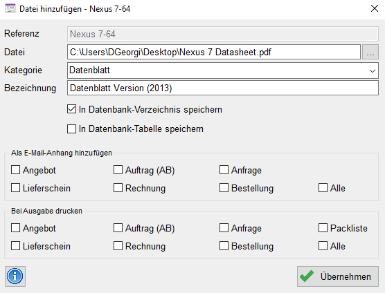The width and height of the screenshot is (385, 293).
Task: Select Alle in E-Mail-Anhang group
Action: coord(323,188)
